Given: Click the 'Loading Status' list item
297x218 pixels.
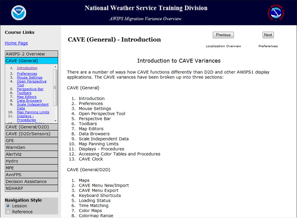Looking at the screenshot, I should click(95, 201).
